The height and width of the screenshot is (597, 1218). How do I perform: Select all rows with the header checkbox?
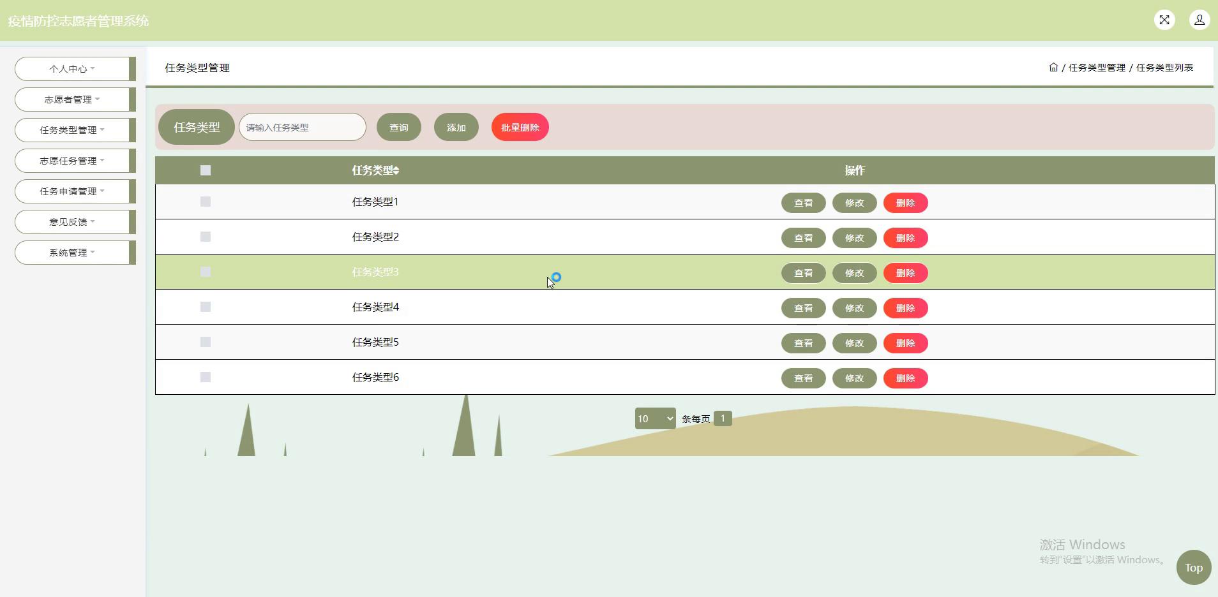point(206,170)
